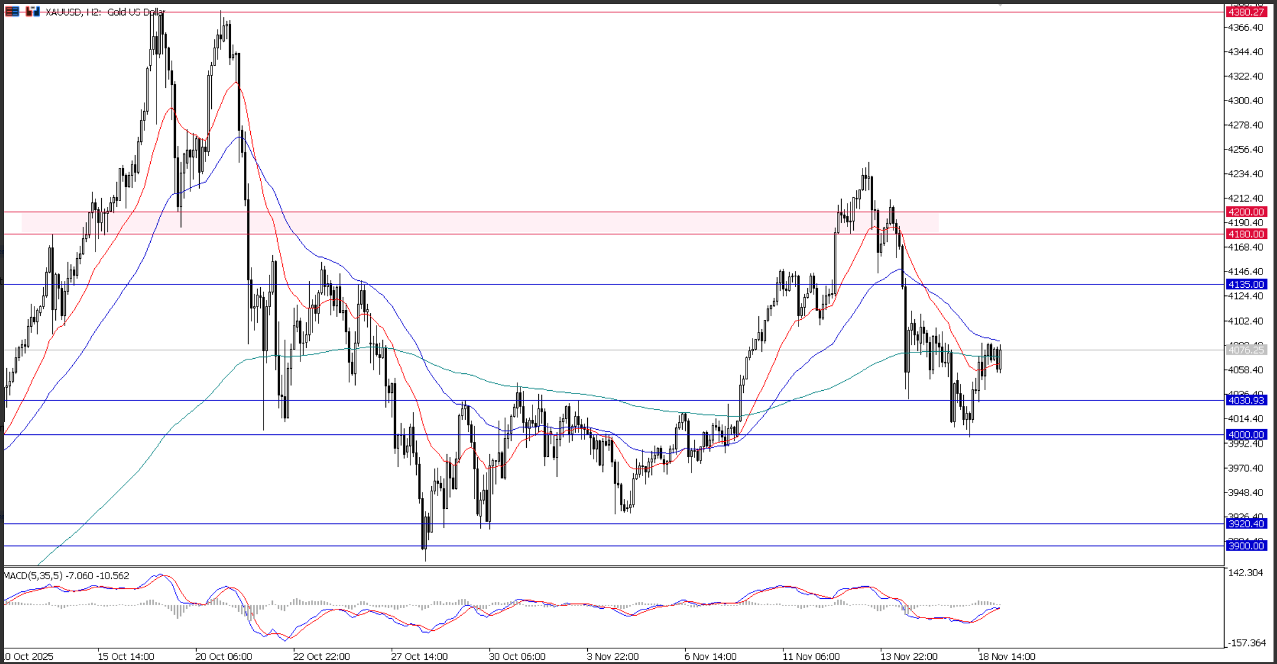Select the blue 4135.00 level tag
1277x664 pixels.
point(1246,284)
